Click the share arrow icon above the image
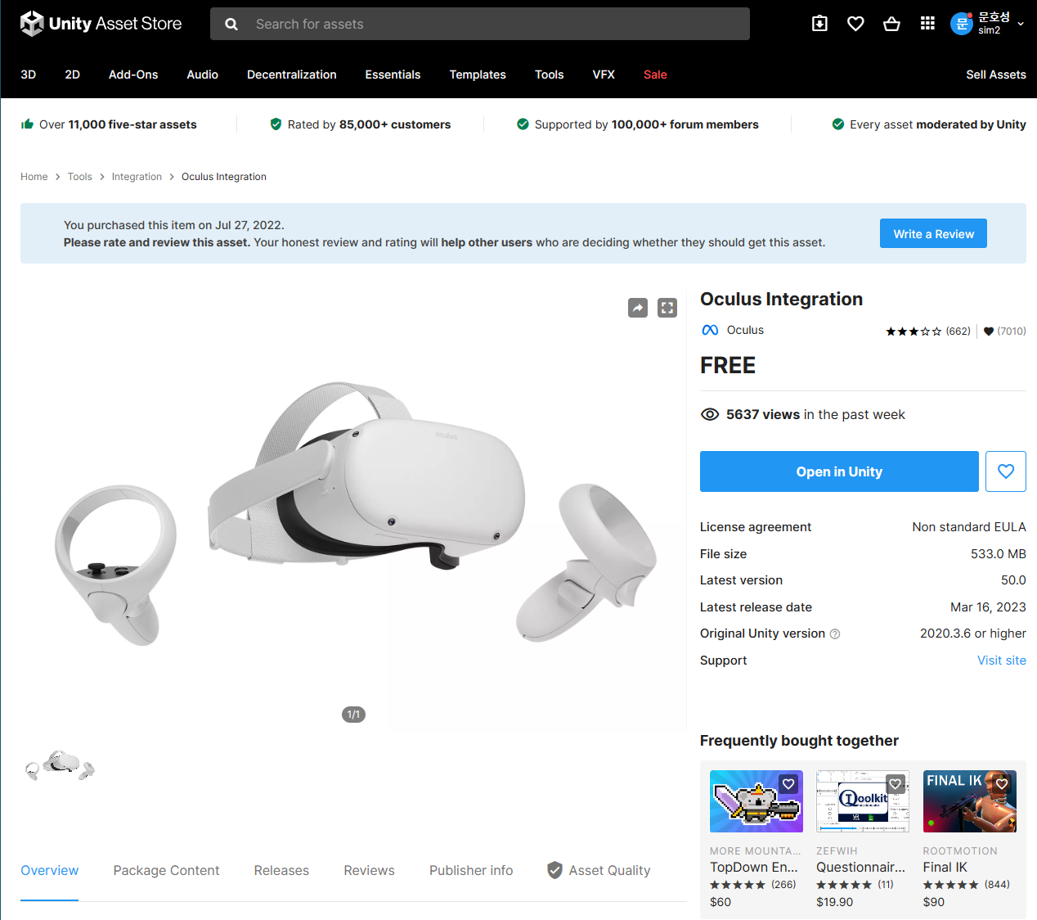The image size is (1037, 920). point(638,308)
